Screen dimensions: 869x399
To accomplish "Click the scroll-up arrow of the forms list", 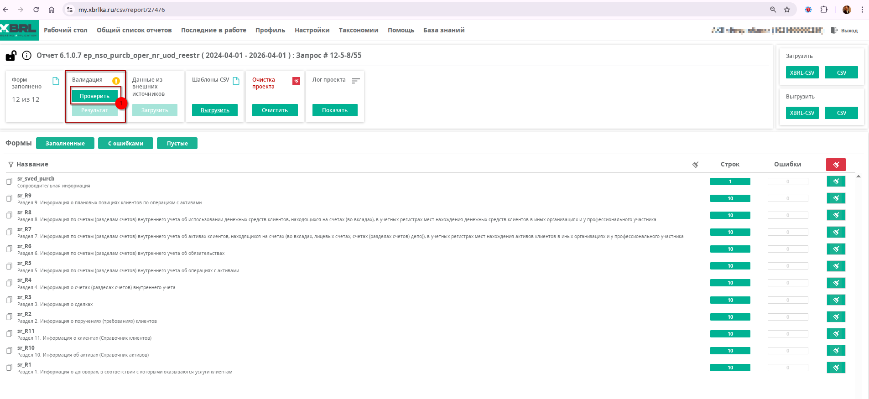I will click(859, 176).
